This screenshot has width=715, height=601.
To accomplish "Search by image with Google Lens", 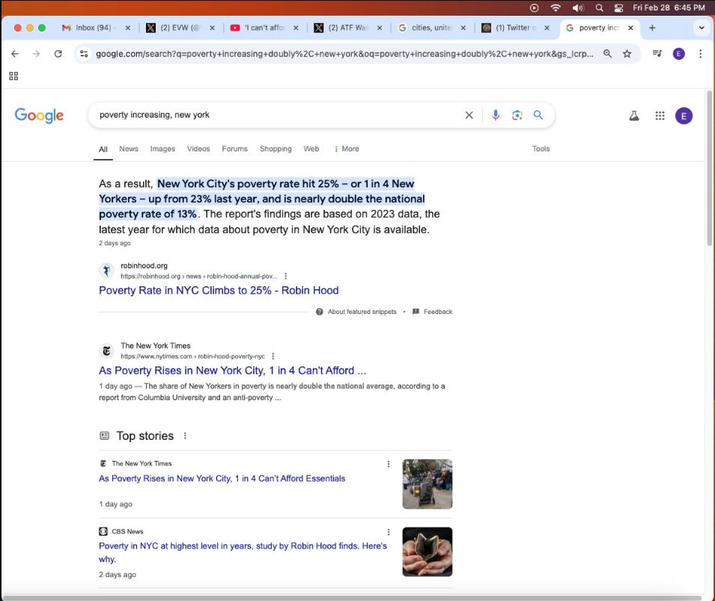I will (517, 115).
